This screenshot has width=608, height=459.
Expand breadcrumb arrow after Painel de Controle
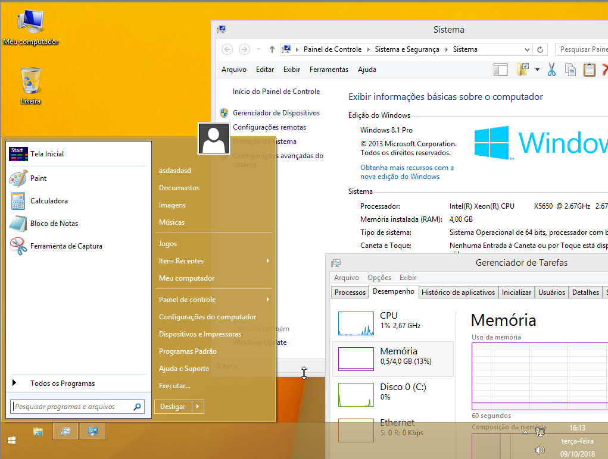pyautogui.click(x=368, y=49)
